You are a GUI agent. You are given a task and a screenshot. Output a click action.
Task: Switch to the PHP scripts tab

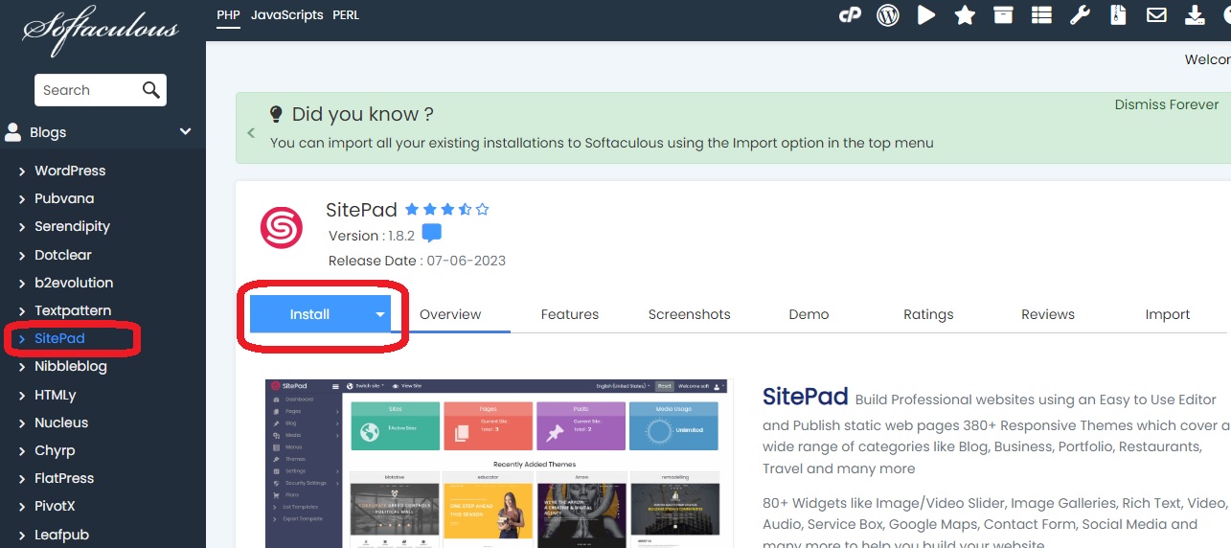pyautogui.click(x=228, y=15)
